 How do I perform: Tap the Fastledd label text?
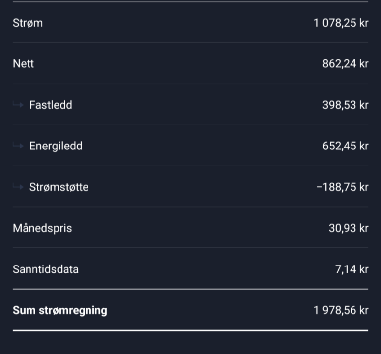[51, 105]
